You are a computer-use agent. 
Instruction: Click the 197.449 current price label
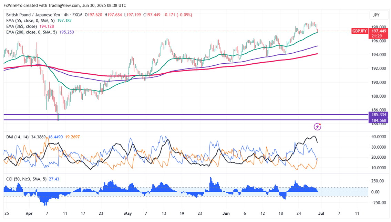coord(379,31)
